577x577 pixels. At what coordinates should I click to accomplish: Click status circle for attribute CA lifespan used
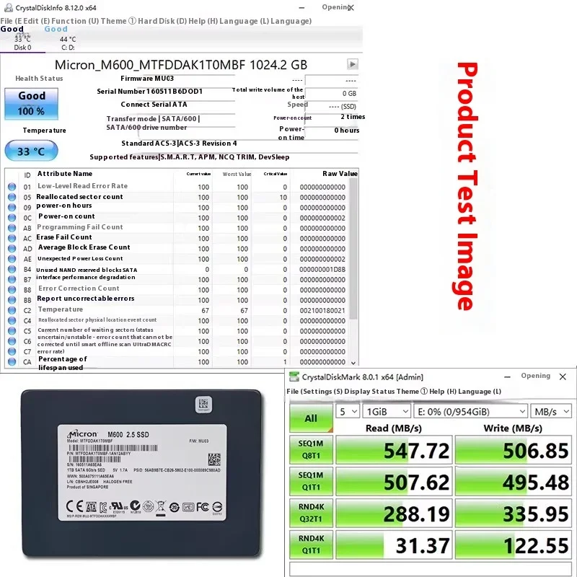12,362
